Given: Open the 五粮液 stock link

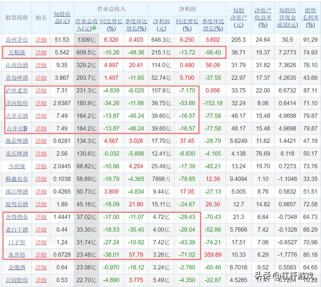Looking at the screenshot, I should tap(17, 52).
